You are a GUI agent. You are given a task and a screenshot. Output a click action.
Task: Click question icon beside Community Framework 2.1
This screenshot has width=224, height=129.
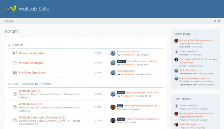(x=15, y=121)
